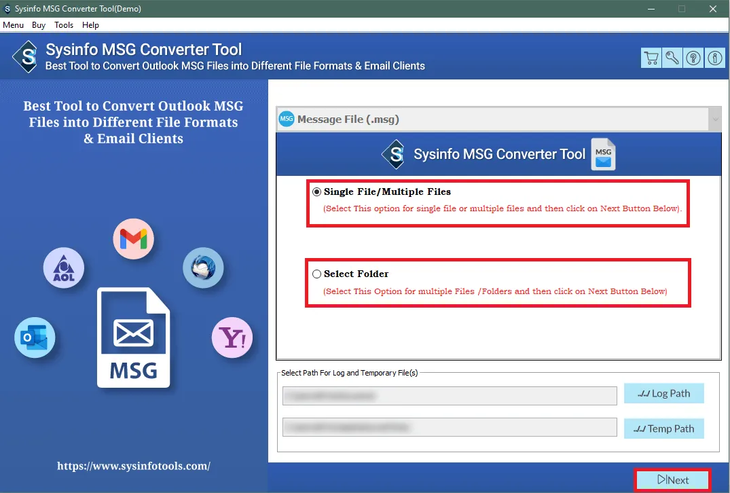
Task: Open the sysinfotools.com website link
Action: click(x=134, y=466)
